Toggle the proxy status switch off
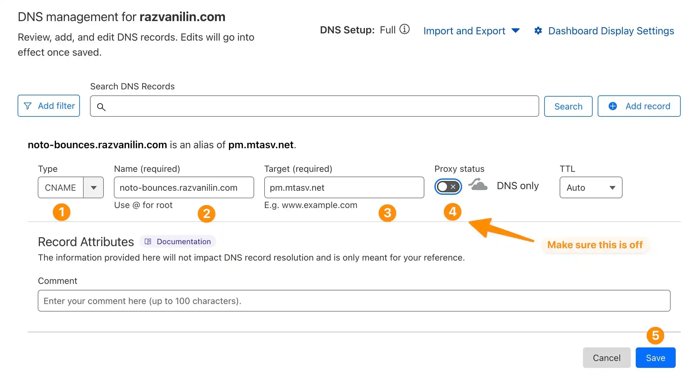The width and height of the screenshot is (699, 377). pos(447,187)
